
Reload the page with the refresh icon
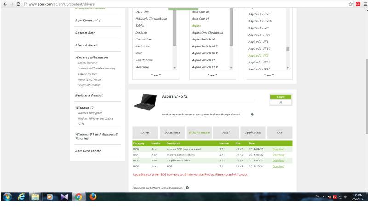(x=18, y=4)
